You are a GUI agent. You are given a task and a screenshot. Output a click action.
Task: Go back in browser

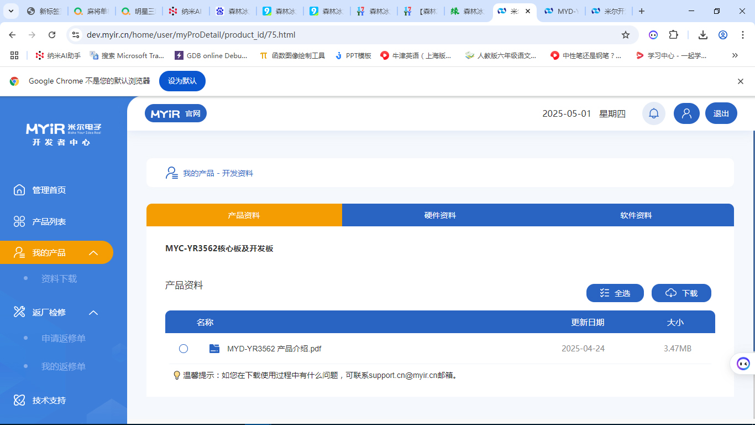[x=12, y=35]
